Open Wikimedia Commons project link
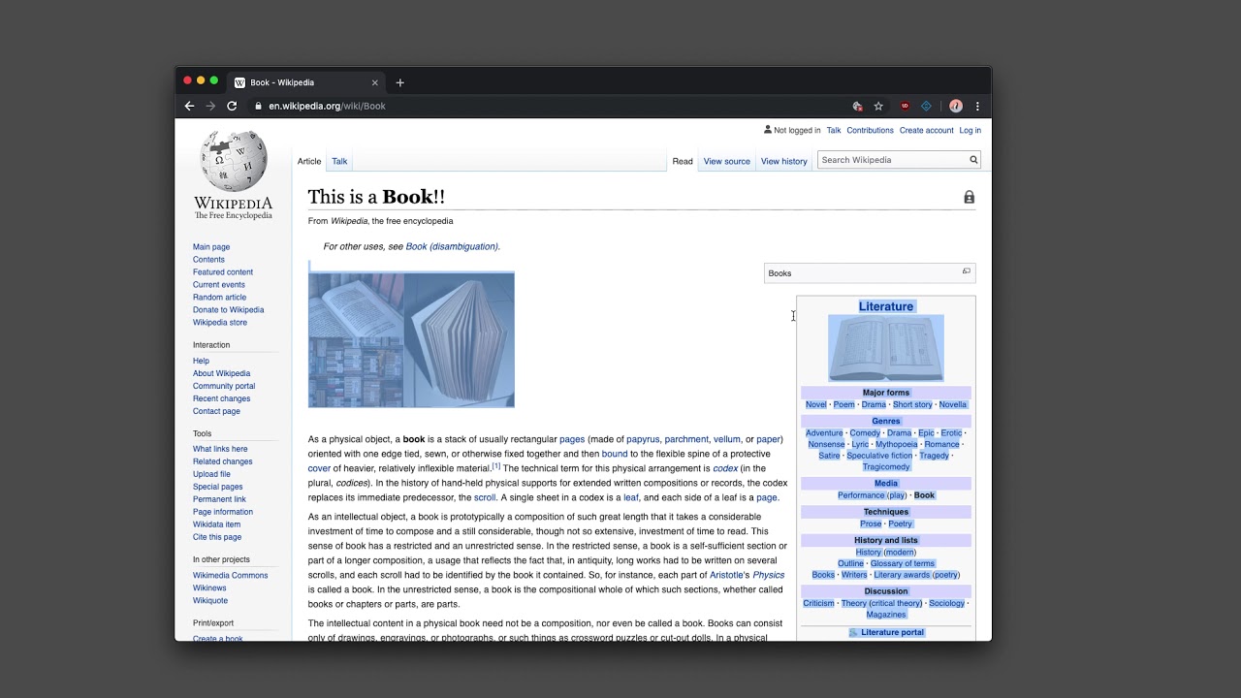1241x698 pixels. (x=230, y=576)
